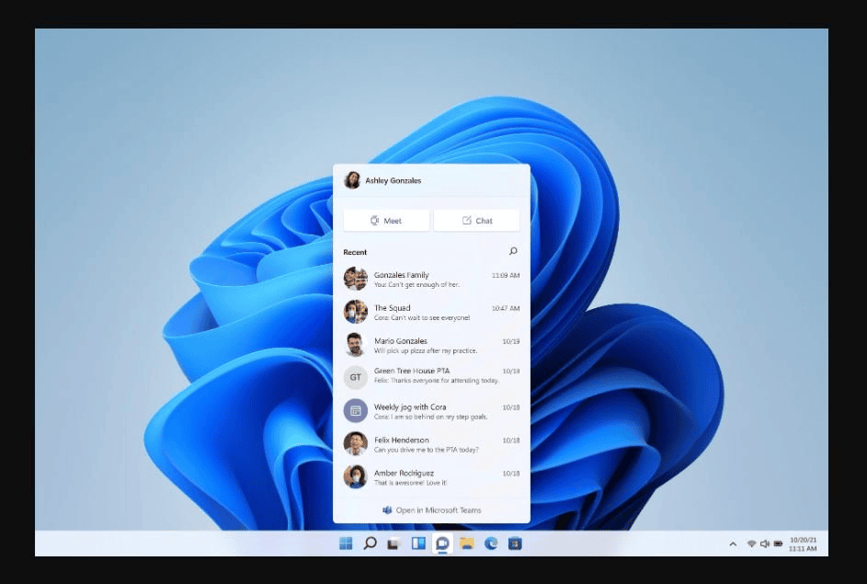Open the Windows Start menu

(346, 544)
